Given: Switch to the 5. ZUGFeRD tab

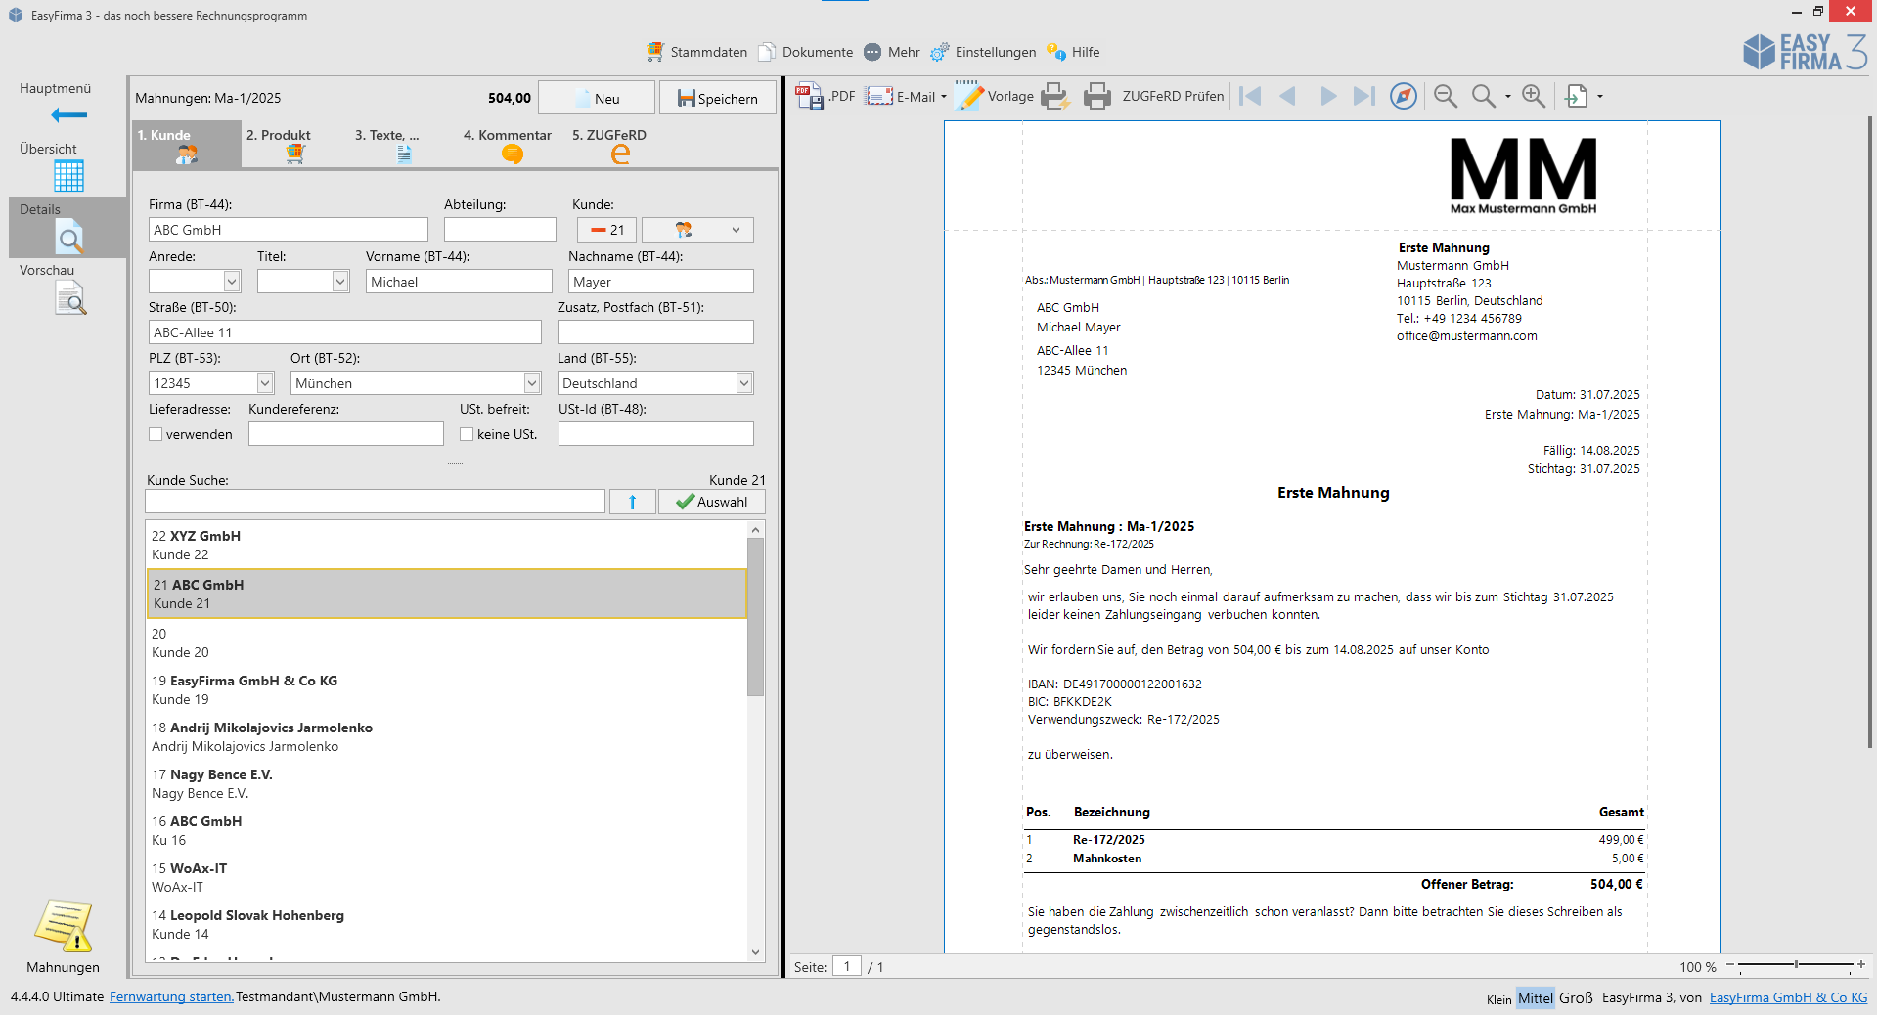Looking at the screenshot, I should tap(620, 145).
